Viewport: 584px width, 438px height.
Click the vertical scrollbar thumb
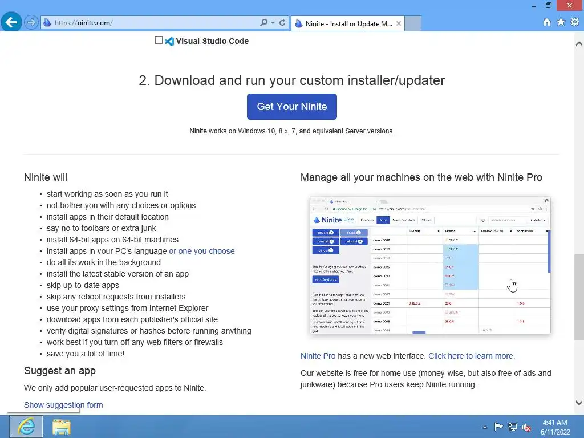click(579, 297)
